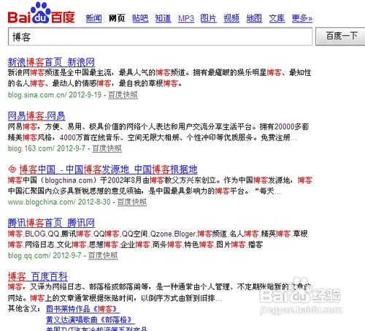Click the search box containing 博客
The height and width of the screenshot is (331, 365).
[x=160, y=37]
